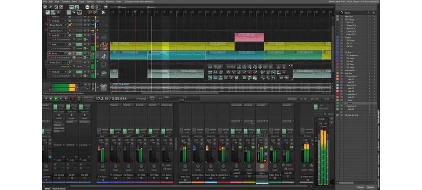Open the FX button on the bass track
This screenshot has width=422, height=190.
pyautogui.click(x=79, y=53)
